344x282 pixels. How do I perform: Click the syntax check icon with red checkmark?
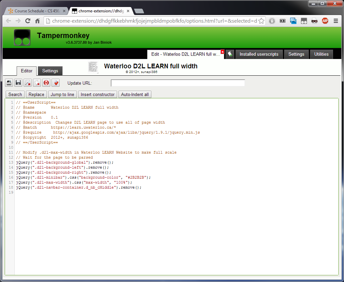point(56,83)
